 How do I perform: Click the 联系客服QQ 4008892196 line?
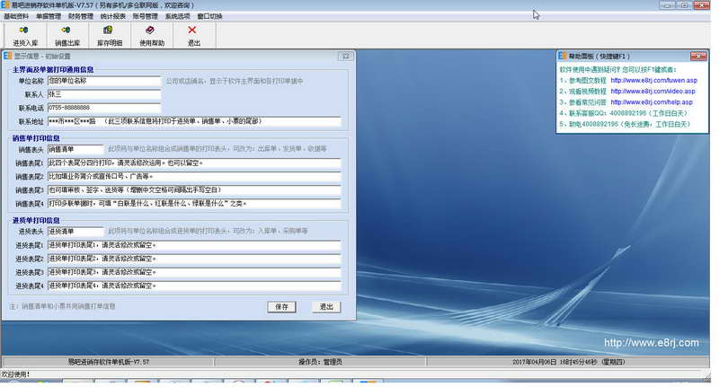point(623,113)
